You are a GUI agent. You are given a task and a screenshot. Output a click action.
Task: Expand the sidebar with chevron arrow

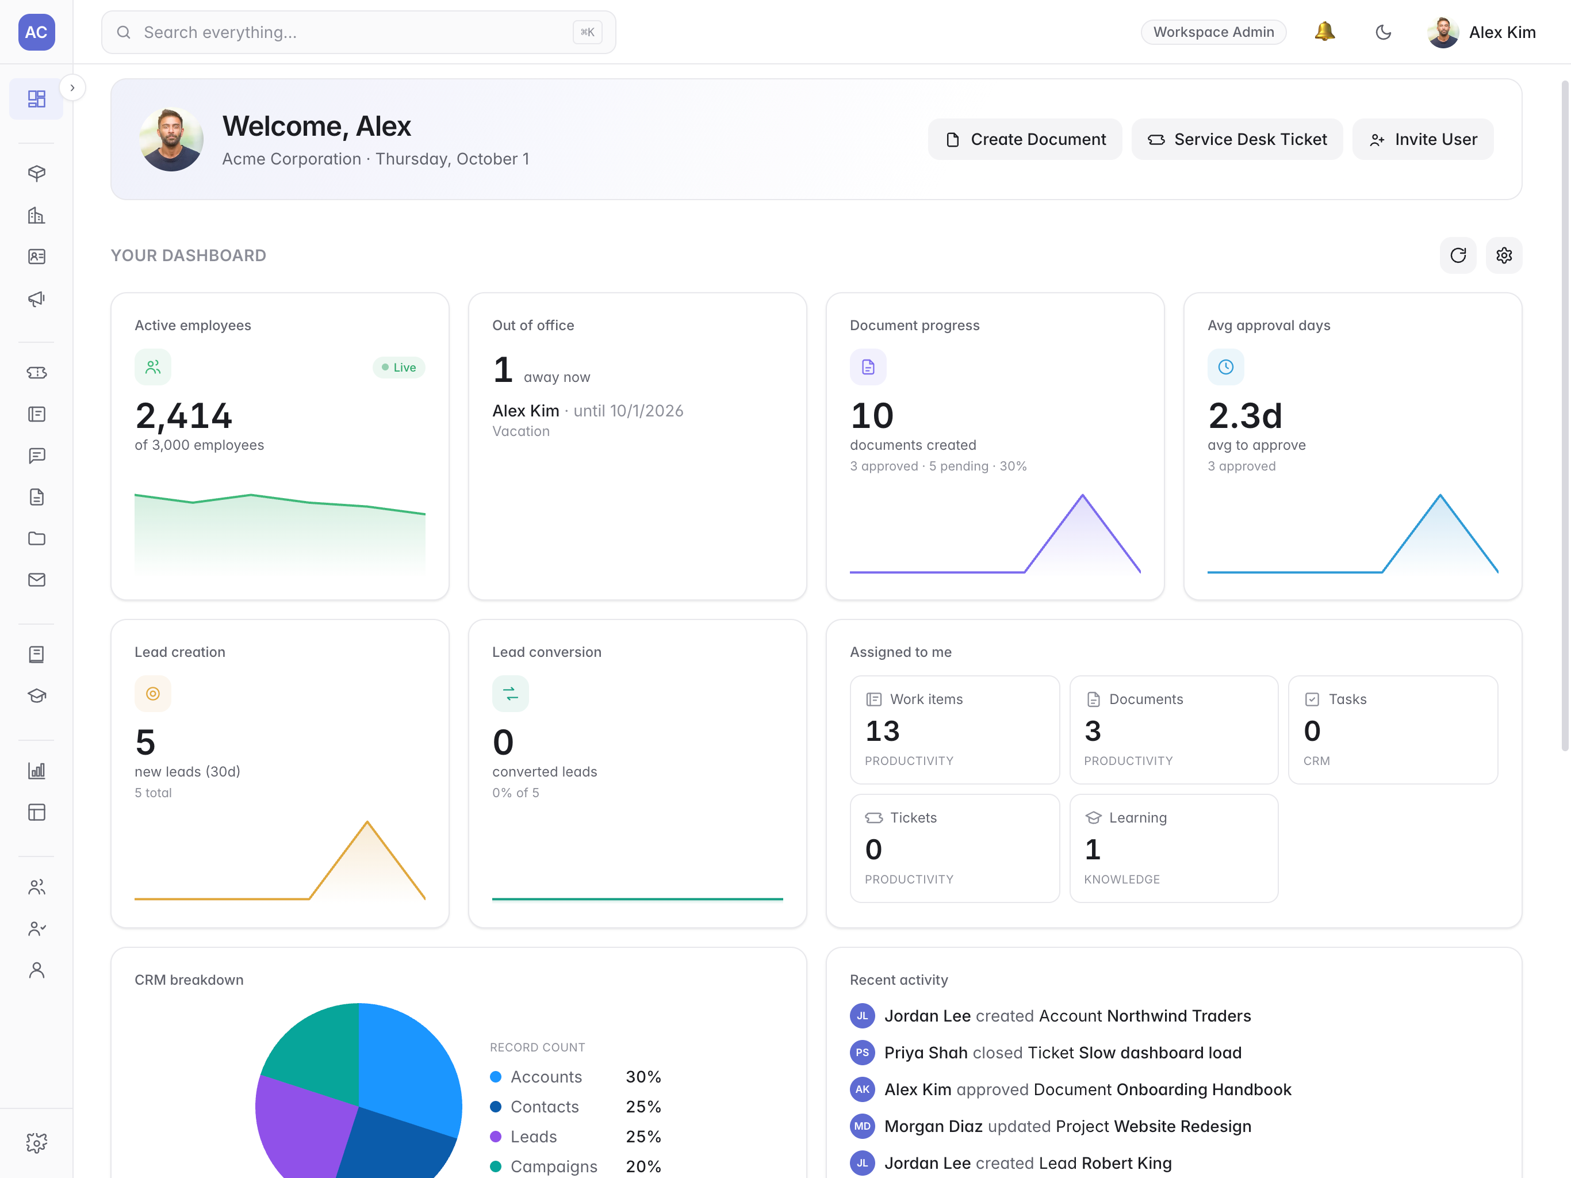pos(72,88)
